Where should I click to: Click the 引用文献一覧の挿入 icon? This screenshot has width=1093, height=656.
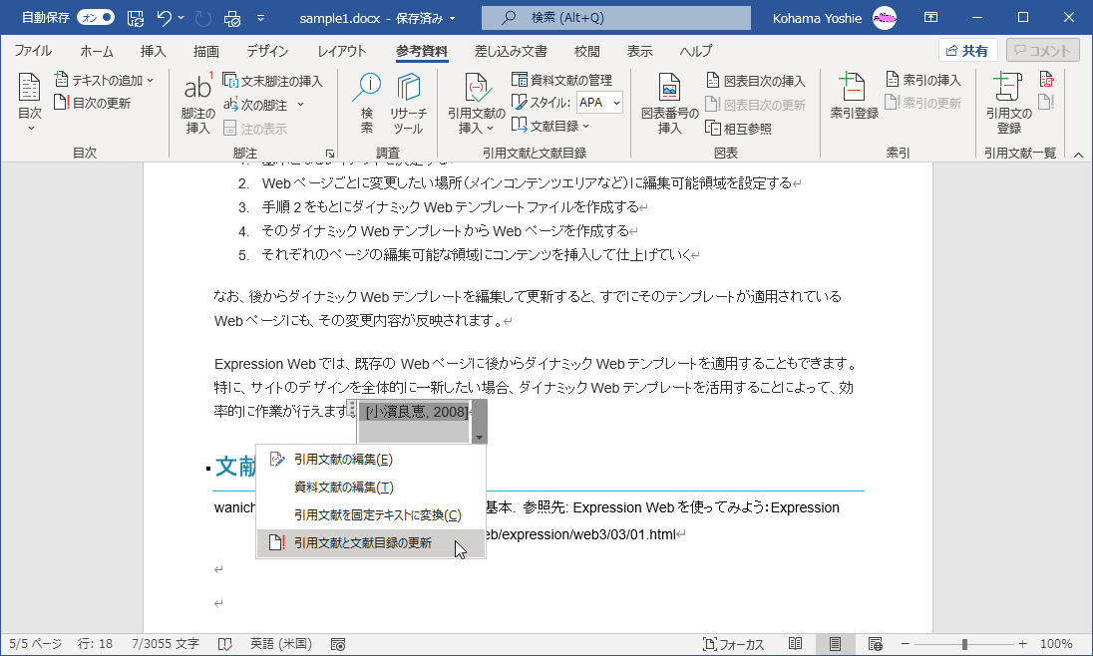(x=1046, y=79)
